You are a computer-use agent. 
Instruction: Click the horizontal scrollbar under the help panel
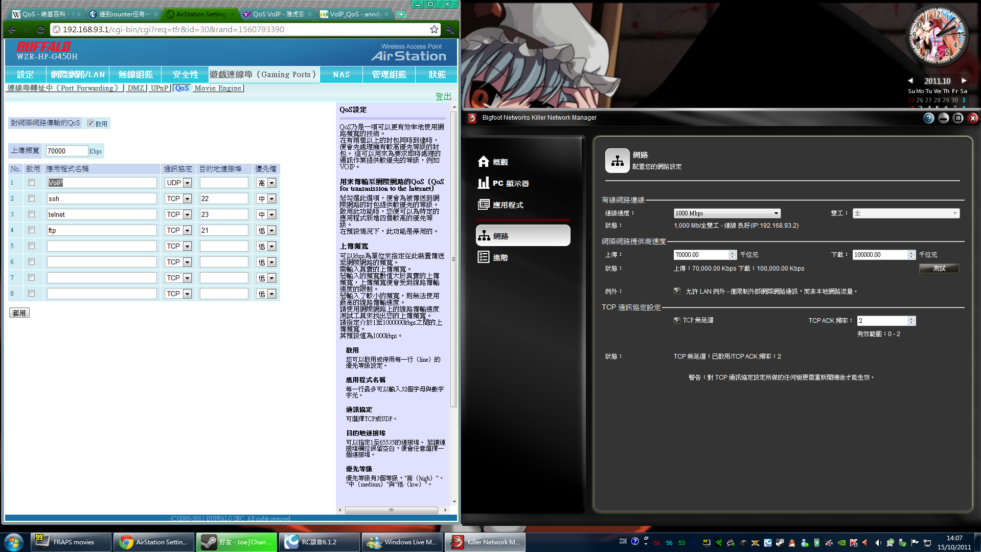pos(392,510)
